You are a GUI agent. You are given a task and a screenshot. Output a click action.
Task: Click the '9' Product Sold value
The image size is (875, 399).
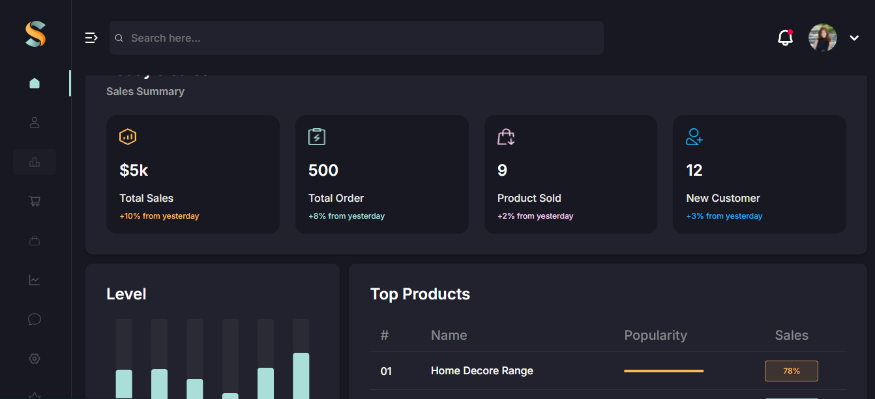click(x=502, y=171)
